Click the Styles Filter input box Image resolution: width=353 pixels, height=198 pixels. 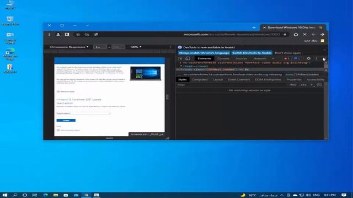pyautogui.click(x=232, y=85)
